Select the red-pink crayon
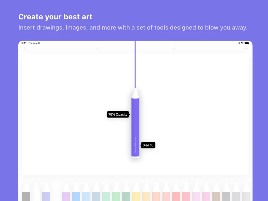Screen dimensions: 268x201 [x=176, y=194]
